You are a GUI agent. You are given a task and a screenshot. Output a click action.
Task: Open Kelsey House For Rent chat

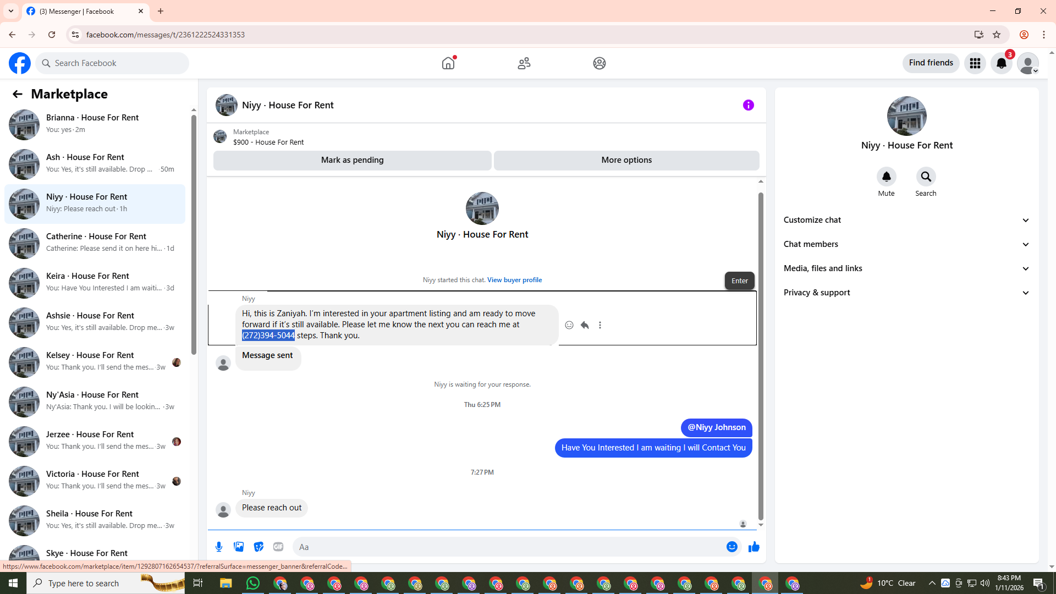pos(95,362)
